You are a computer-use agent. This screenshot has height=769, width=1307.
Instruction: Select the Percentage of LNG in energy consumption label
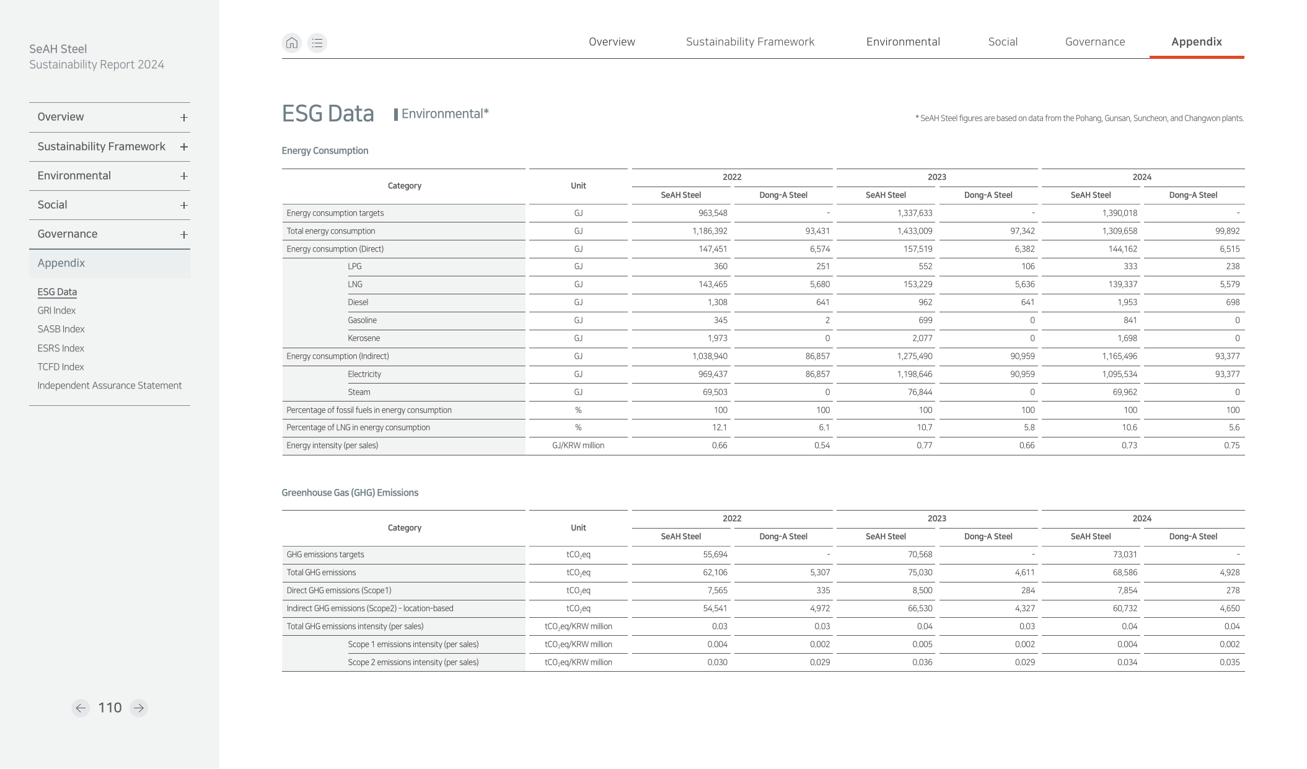[358, 428]
